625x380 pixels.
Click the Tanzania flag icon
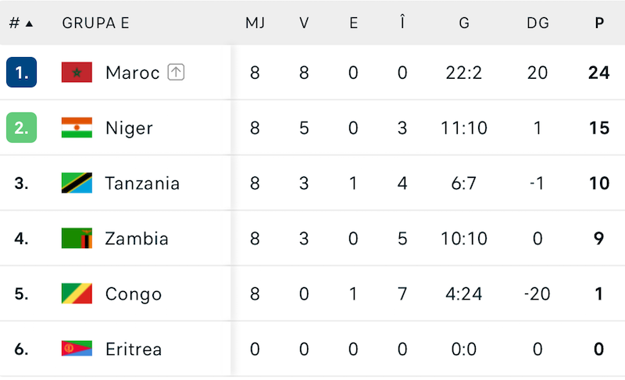(x=77, y=183)
